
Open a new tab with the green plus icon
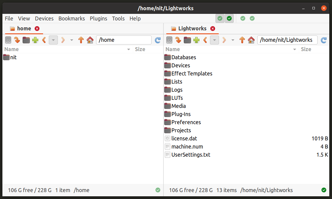point(35,40)
